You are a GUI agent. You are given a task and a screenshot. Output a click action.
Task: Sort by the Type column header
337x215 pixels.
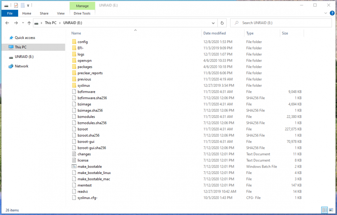[x=250, y=33]
